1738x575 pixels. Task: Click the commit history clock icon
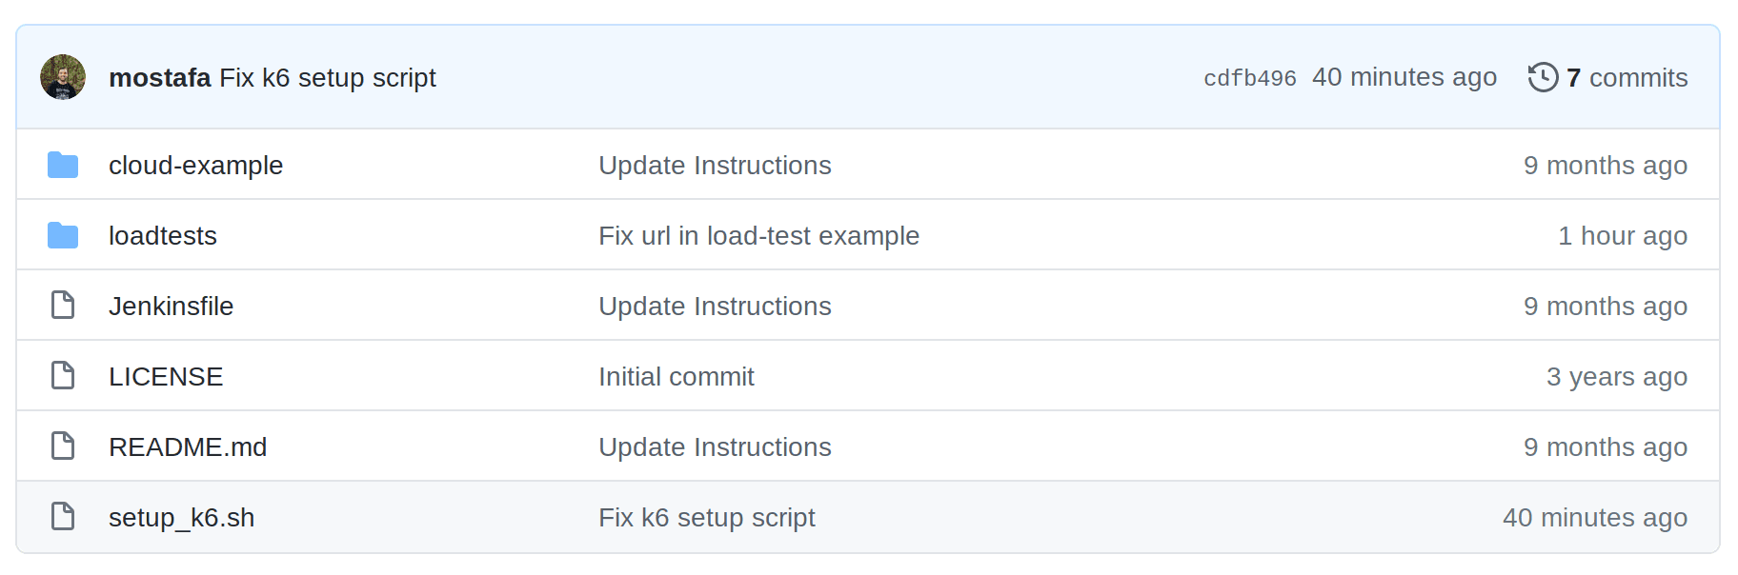click(1544, 77)
